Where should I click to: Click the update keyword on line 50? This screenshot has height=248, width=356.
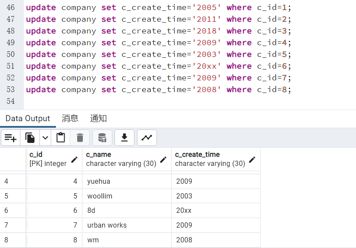click(41, 54)
